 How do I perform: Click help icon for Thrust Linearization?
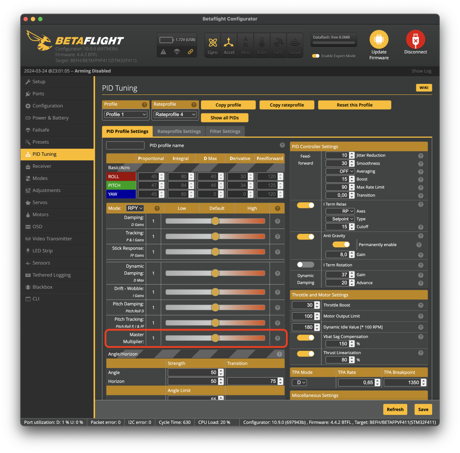[421, 353]
